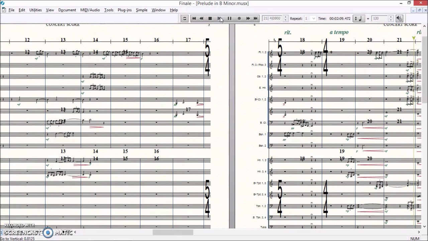
Task: Click the green playback position marker above measure 21
Action: (x=414, y=39)
